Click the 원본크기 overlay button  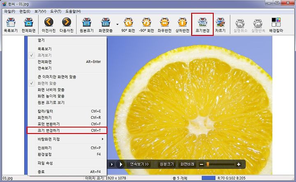click(x=167, y=164)
